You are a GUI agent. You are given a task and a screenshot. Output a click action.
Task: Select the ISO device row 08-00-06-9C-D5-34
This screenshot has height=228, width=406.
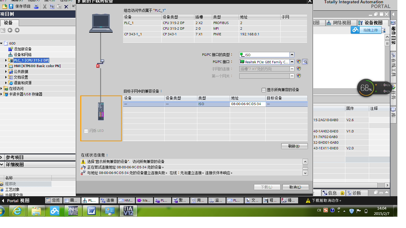pos(215,104)
